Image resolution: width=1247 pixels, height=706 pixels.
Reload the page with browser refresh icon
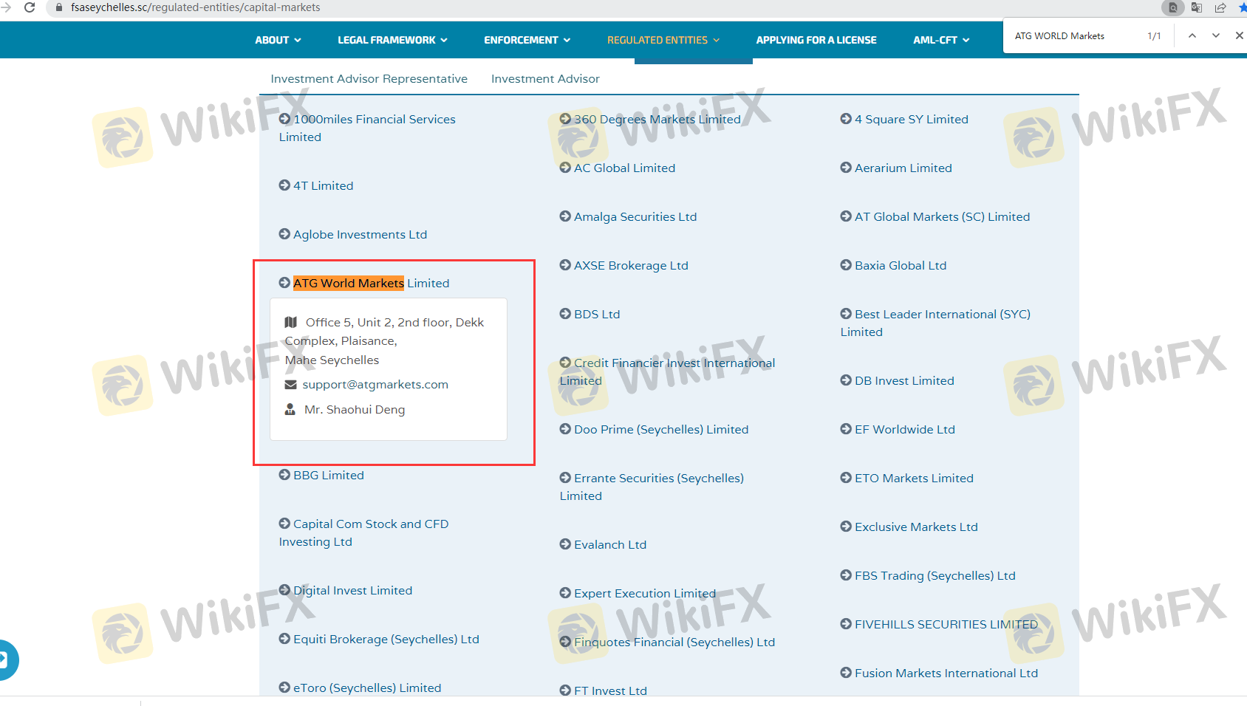tap(30, 7)
